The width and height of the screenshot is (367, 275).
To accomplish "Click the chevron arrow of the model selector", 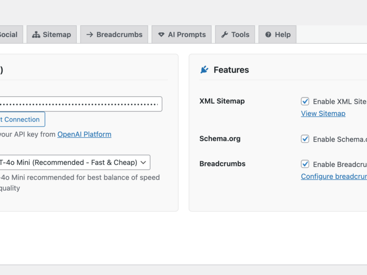I will 143,162.
